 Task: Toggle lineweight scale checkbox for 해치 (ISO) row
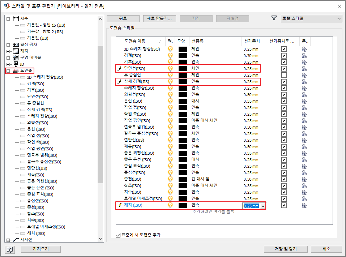pyautogui.click(x=284, y=205)
